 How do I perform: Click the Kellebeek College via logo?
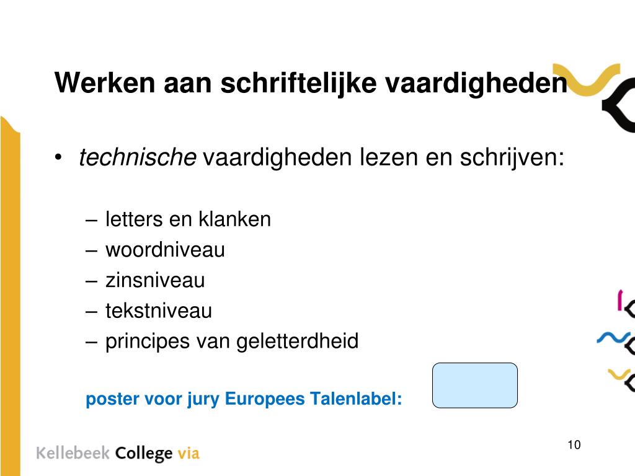click(118, 453)
